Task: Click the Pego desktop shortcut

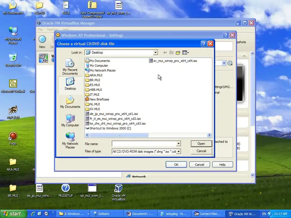Action: pos(13,138)
